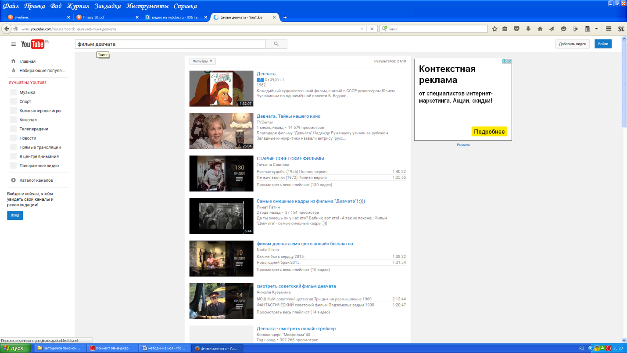This screenshot has width=627, height=353.
Task: Open the bookmarks list icon in toolbar
Action: (x=505, y=29)
